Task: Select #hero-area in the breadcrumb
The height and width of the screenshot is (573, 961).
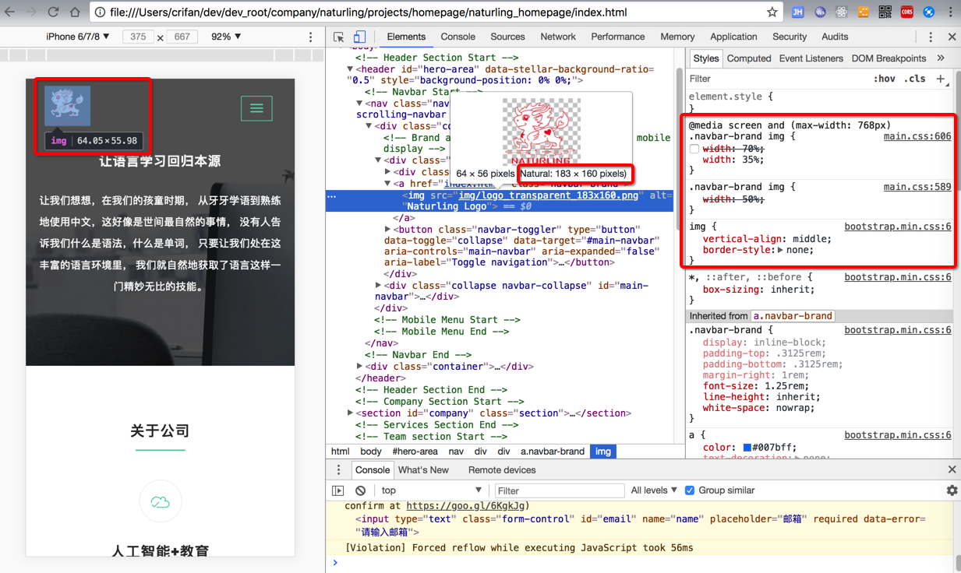Action: [x=415, y=452]
